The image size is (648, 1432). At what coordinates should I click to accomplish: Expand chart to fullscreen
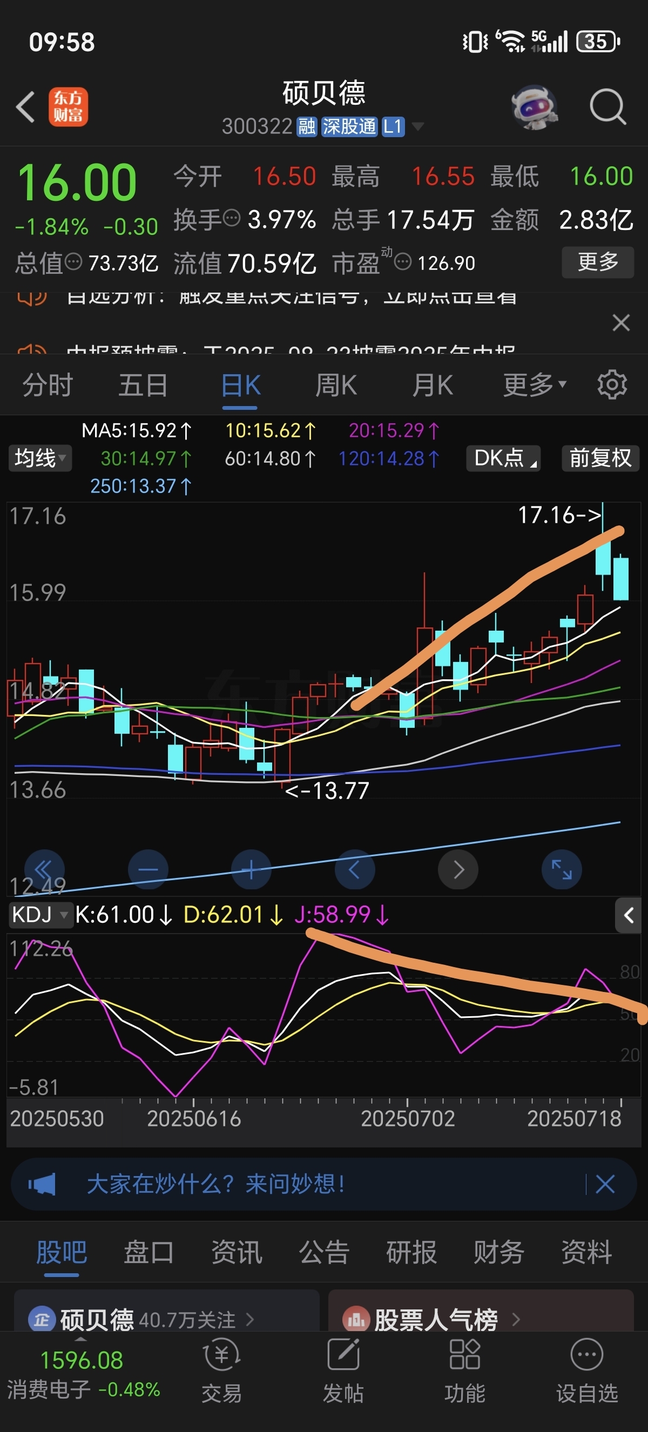tap(562, 869)
